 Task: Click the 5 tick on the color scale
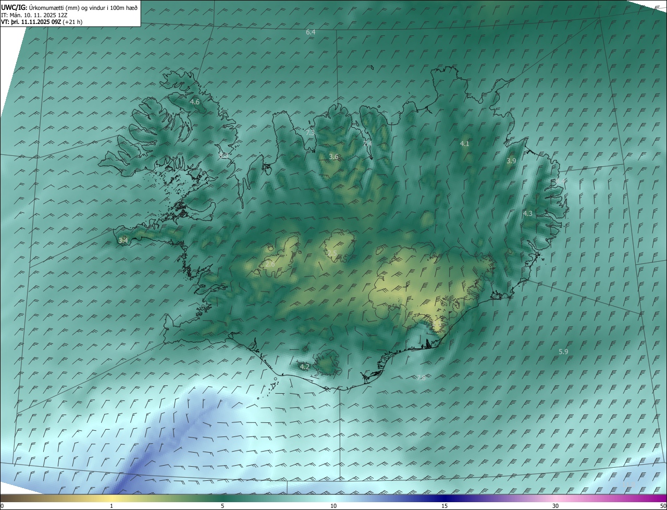tap(223, 506)
